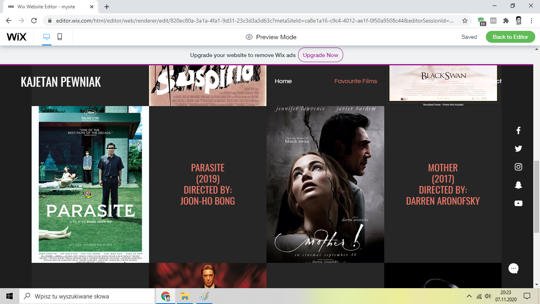Click the site info lock icon
540x304 pixels.
pos(50,21)
